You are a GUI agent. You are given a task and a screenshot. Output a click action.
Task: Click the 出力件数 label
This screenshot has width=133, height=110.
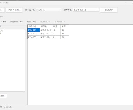click(45, 21)
